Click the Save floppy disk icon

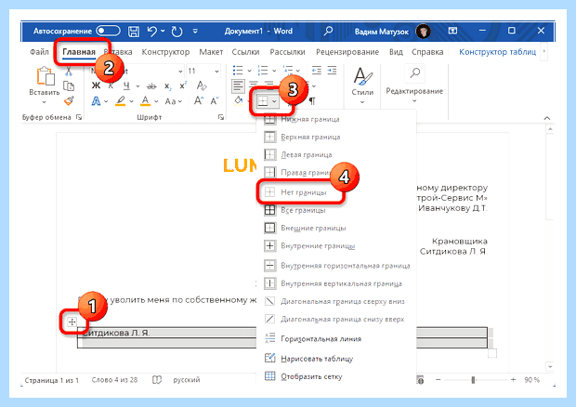pos(134,32)
